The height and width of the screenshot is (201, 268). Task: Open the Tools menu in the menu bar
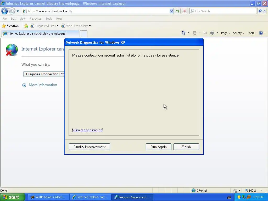(49, 19)
